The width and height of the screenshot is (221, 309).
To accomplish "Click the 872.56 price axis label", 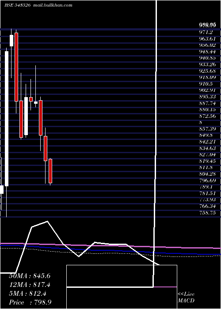I will click(x=207, y=116).
